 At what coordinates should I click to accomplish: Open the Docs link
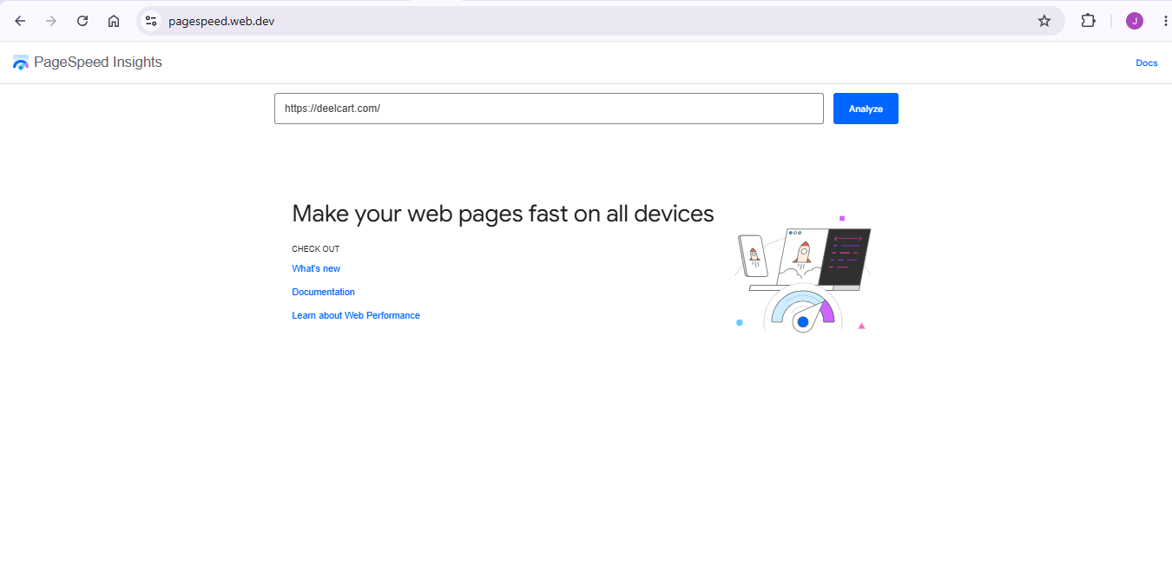(1147, 63)
